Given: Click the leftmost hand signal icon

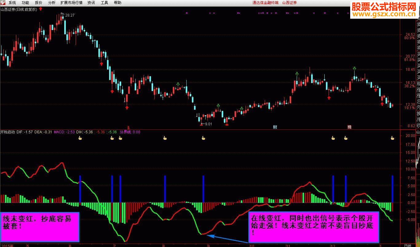Looking at the screenshot, I should pyautogui.click(x=80, y=138).
